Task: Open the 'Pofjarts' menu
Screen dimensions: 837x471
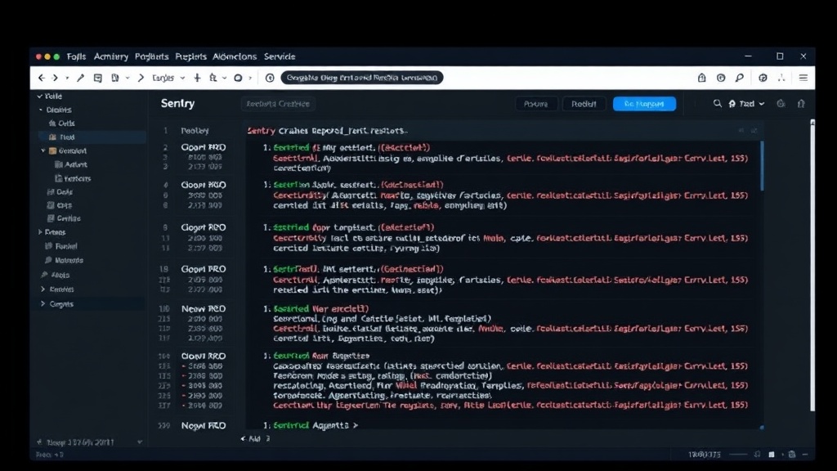Action: pos(151,56)
